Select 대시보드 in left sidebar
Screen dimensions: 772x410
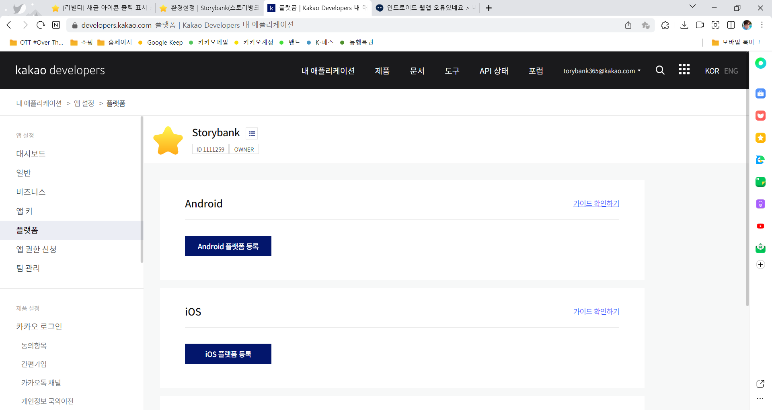point(31,154)
